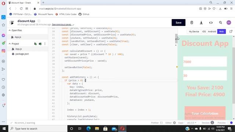This screenshot has width=235, height=132.
Task: Open WhatsApp in the Opera sidebar
Action: click(x=3, y=43)
